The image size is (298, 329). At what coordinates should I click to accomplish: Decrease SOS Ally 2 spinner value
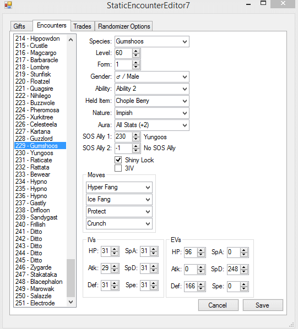point(136,150)
